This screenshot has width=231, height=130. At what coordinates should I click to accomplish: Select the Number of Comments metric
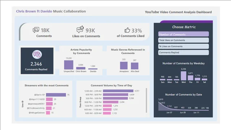click(x=183, y=34)
